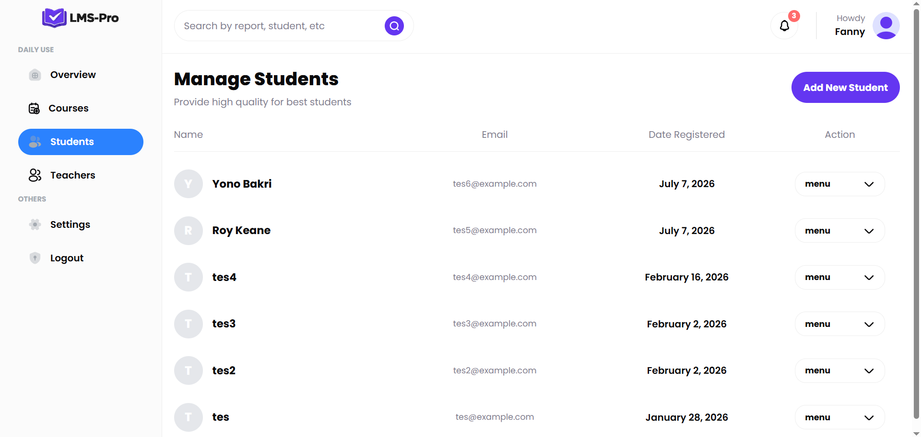Click tes2's T avatar
921x437 pixels.
(x=189, y=370)
